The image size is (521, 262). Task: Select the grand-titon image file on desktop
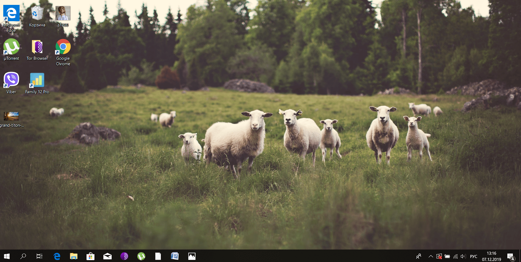[11, 119]
